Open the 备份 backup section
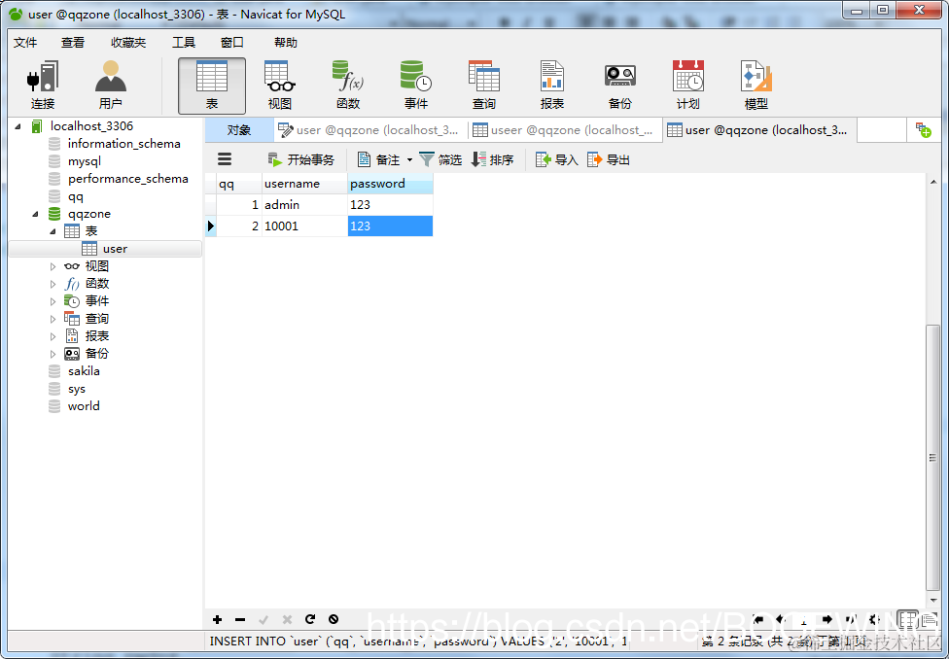This screenshot has width=949, height=659. coord(619,86)
